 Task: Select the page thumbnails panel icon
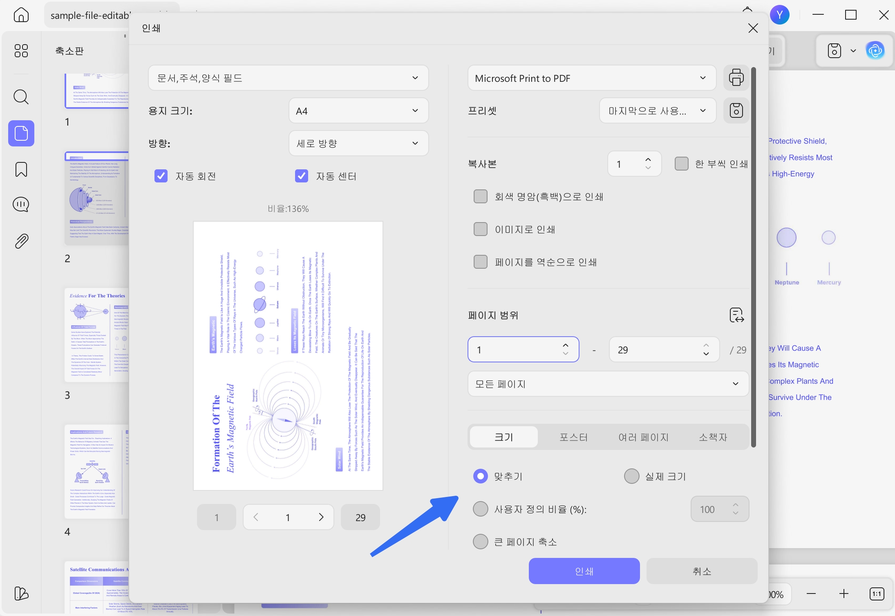pos(21,133)
